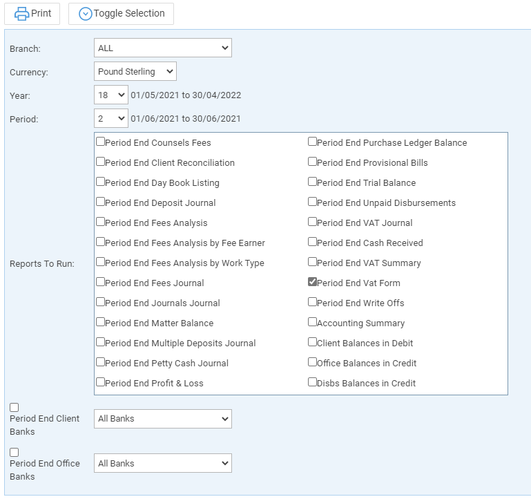Uncheck Period End Vat Form
The image size is (531, 499).
click(312, 282)
